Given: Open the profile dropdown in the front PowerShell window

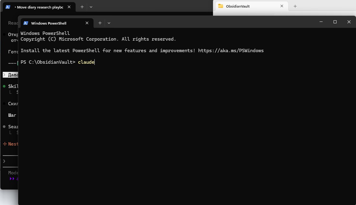Looking at the screenshot, I should pos(109,23).
